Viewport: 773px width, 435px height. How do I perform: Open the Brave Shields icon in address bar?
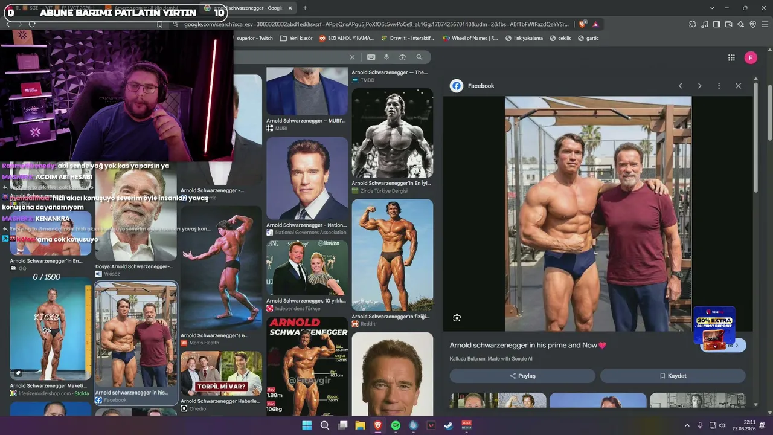pos(582,24)
